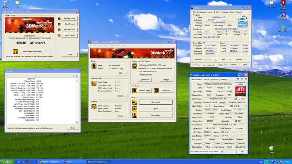This screenshot has height=164, width=292.
Task: Open the GPU-Z hamburger menu
Action: (x=246, y=79)
